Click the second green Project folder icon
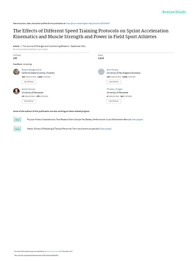 17,129
